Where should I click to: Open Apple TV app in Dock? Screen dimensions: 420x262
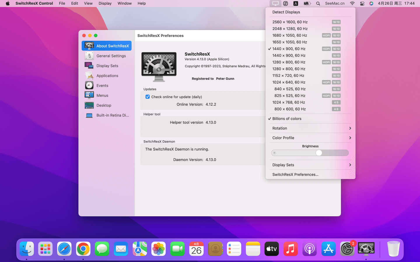[272, 249]
